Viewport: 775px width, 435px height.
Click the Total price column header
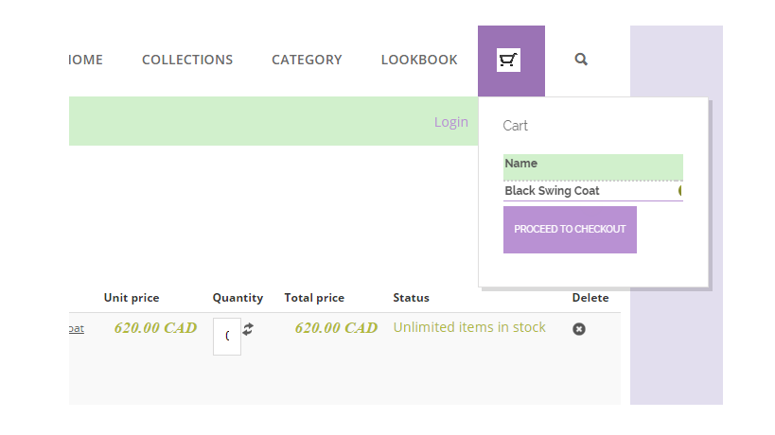click(x=314, y=298)
